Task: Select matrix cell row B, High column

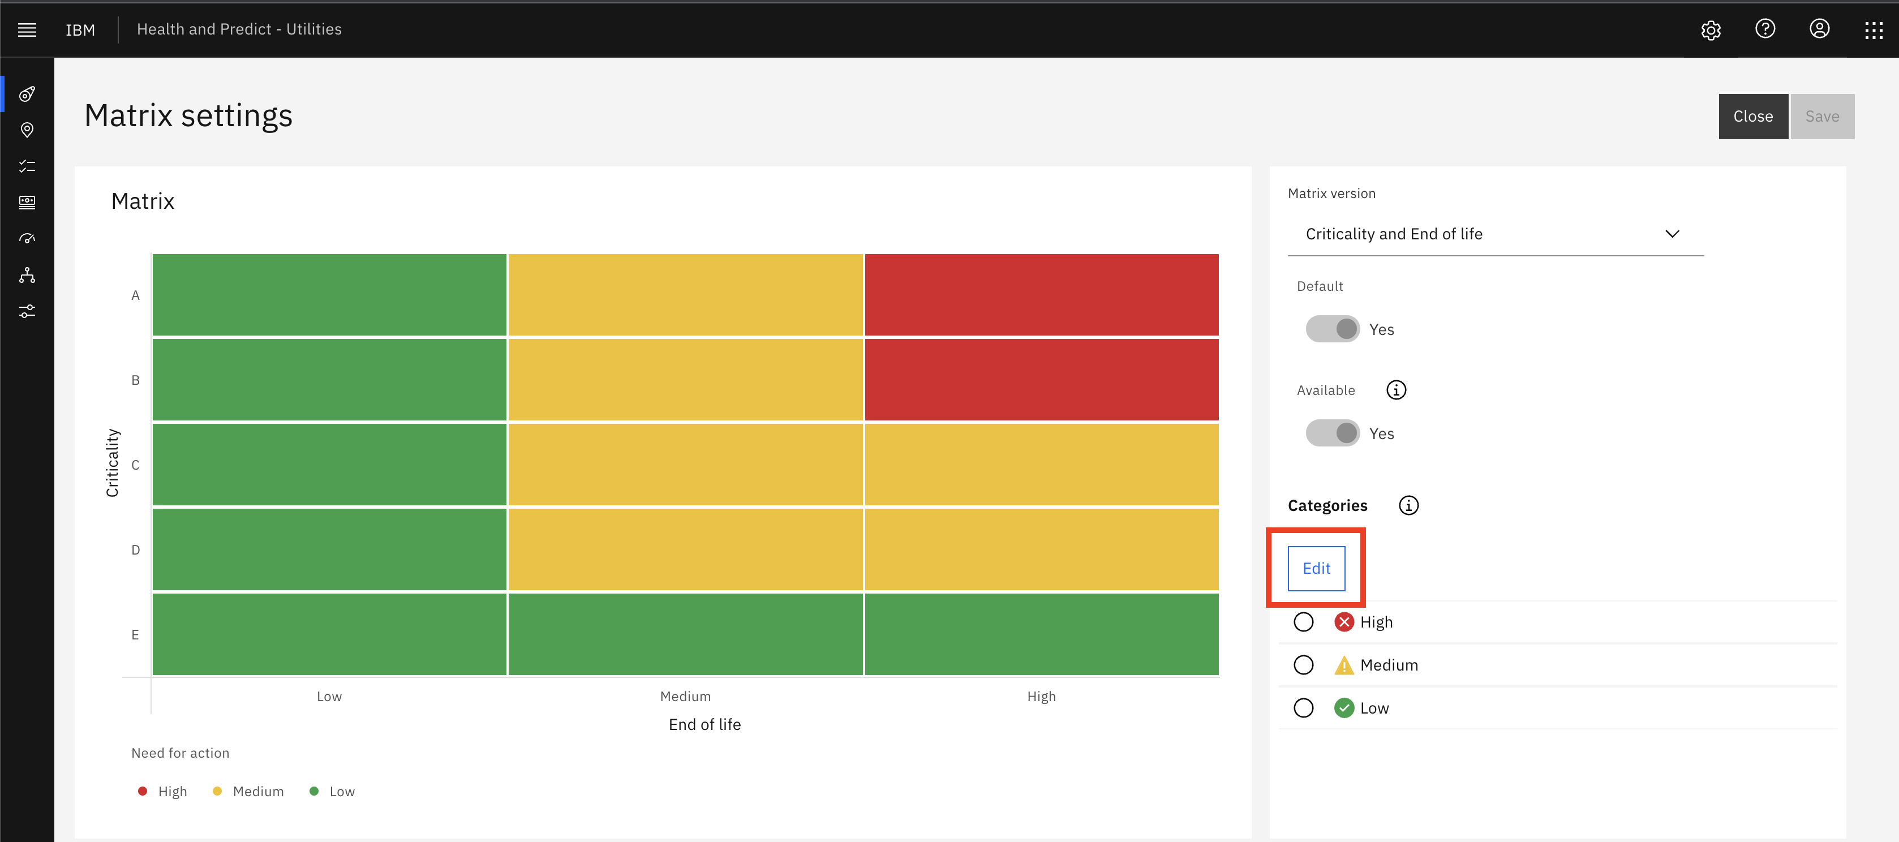Action: (1041, 380)
